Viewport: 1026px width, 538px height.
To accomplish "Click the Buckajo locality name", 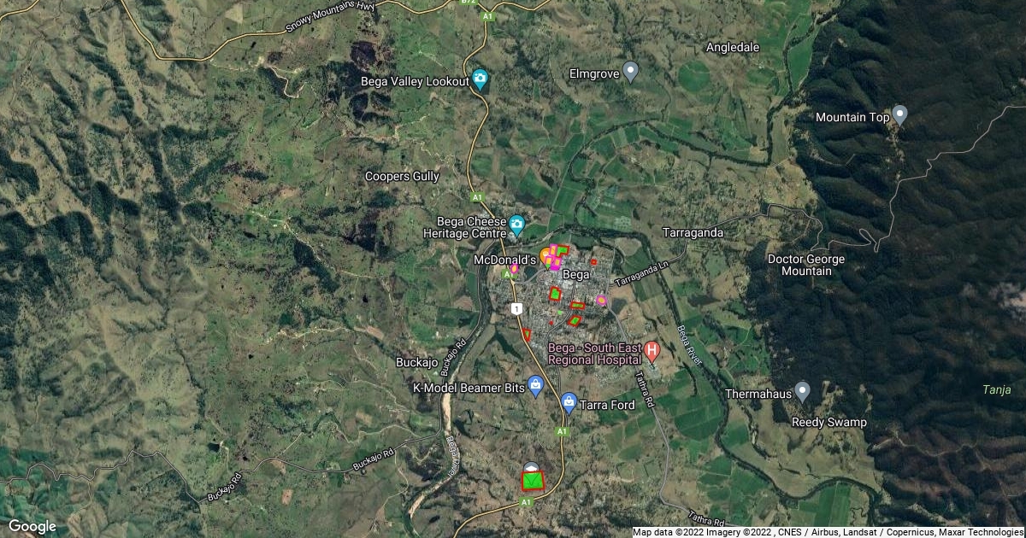I will [x=417, y=362].
